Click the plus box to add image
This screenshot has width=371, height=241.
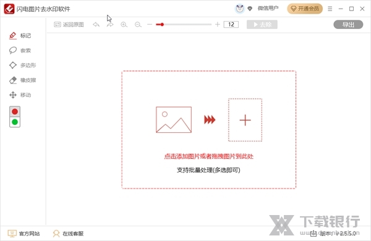pyautogui.click(x=245, y=120)
